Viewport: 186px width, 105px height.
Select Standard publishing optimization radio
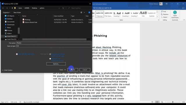[50, 54]
